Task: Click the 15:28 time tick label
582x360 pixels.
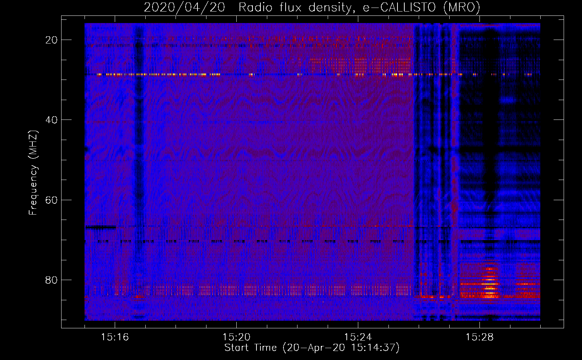Action: (479, 337)
